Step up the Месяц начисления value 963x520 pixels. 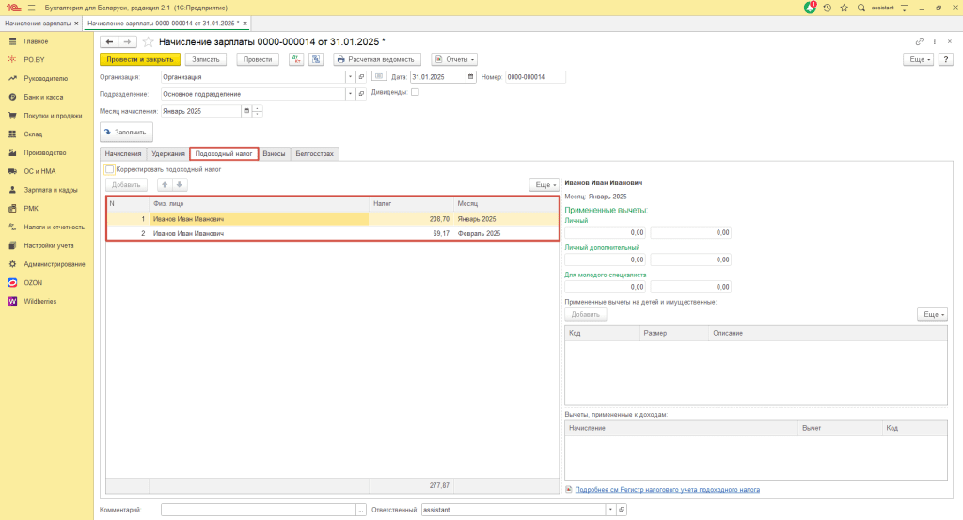tap(258, 107)
